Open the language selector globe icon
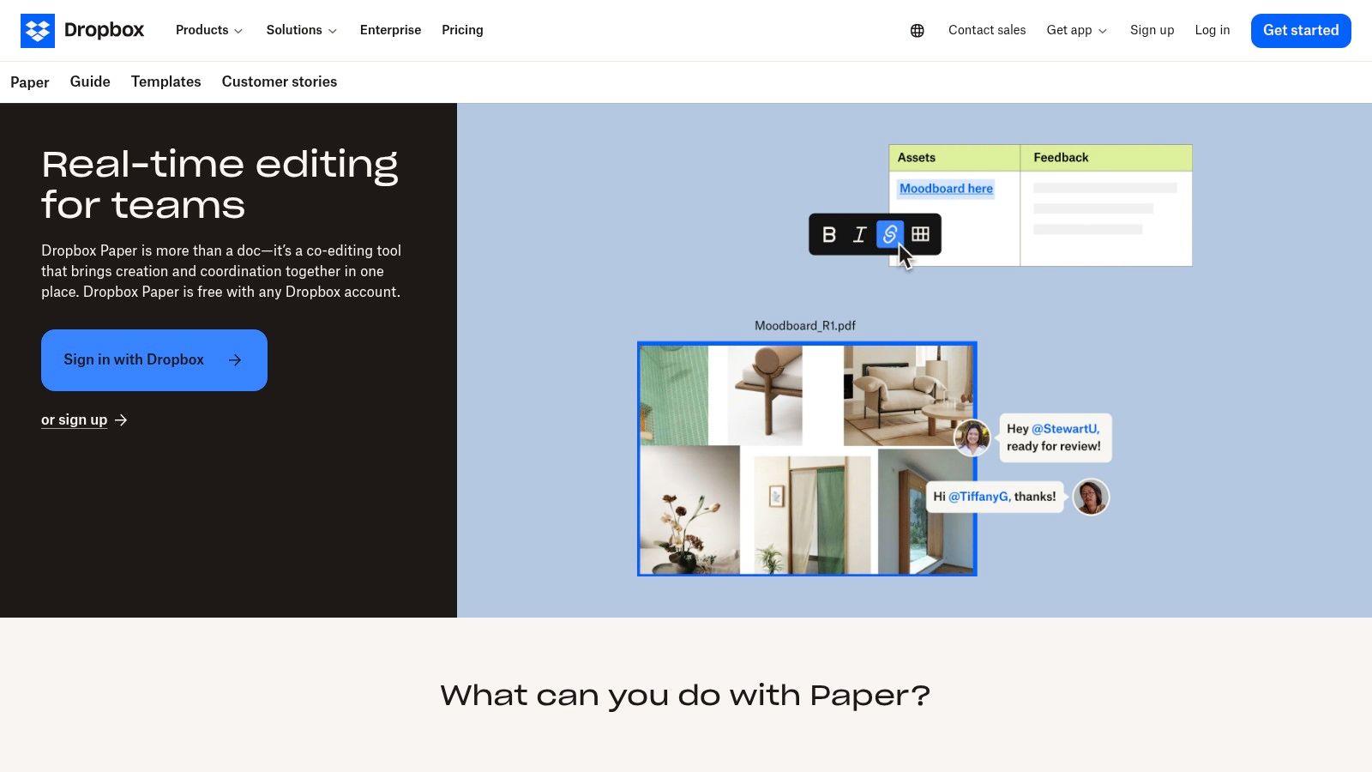 click(x=917, y=30)
